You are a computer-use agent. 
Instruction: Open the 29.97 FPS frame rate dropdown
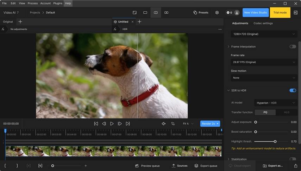(264, 62)
